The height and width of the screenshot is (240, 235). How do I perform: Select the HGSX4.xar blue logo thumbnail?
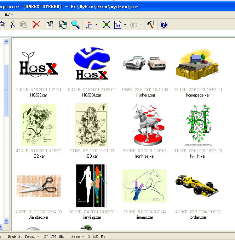[x=92, y=64]
